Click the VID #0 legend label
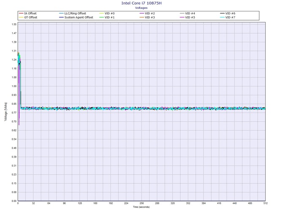Image resolution: width=283 pixels, height=212 pixels. click(x=109, y=14)
